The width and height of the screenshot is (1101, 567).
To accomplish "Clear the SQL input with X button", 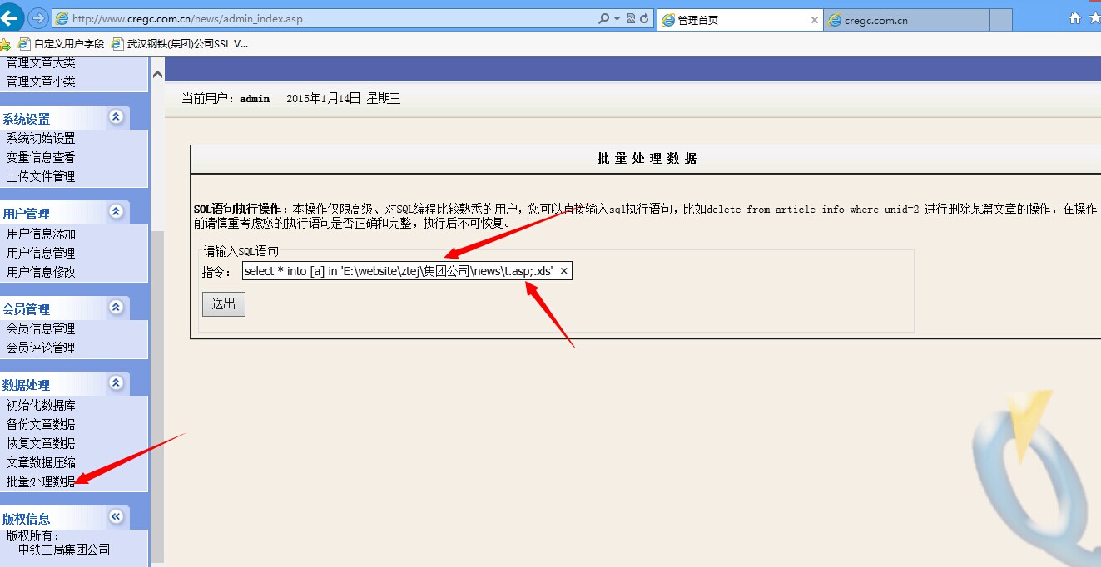I will tap(563, 271).
